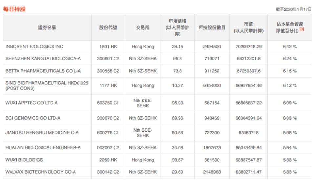Click market price 69.96

click(178, 118)
